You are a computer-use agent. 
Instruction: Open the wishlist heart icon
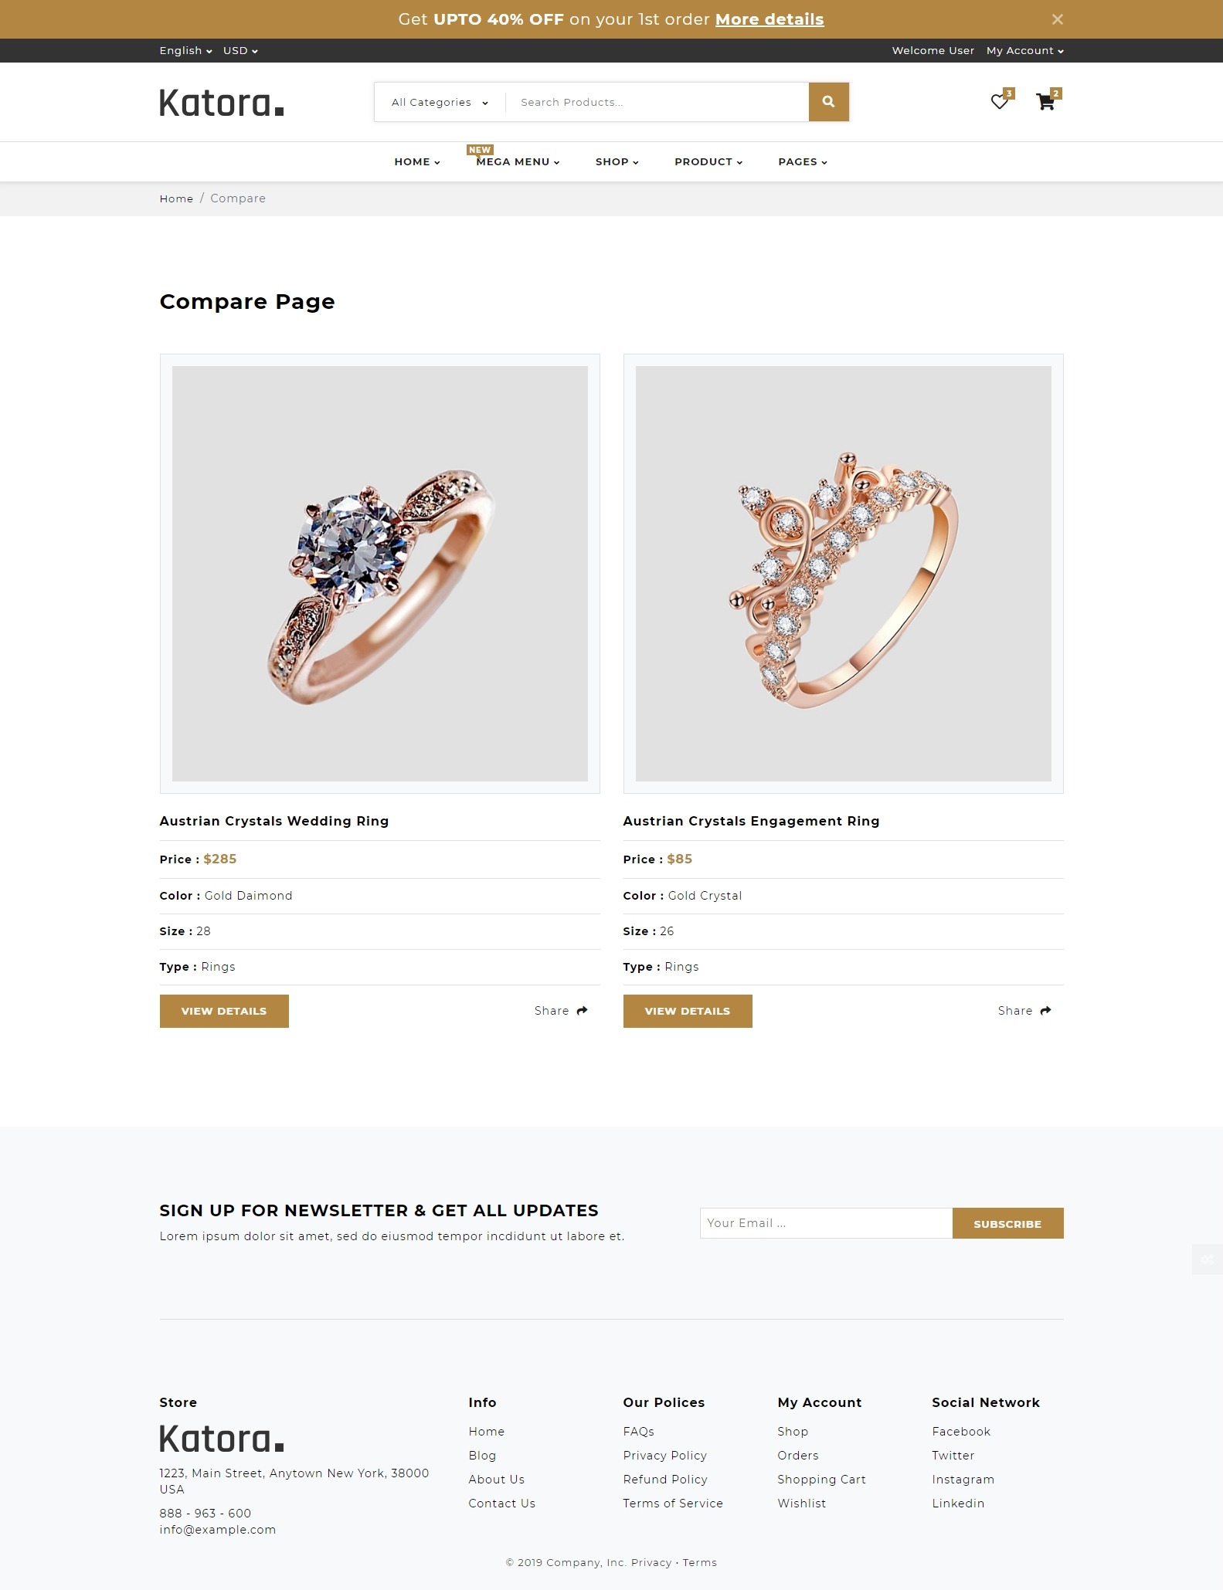(1000, 102)
